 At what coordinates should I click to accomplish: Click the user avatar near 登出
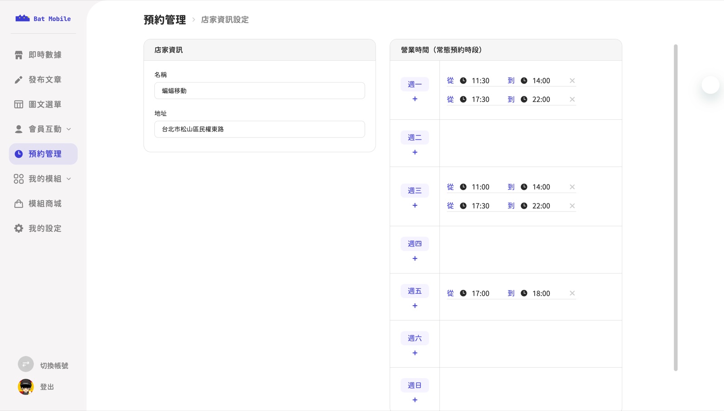click(x=26, y=387)
